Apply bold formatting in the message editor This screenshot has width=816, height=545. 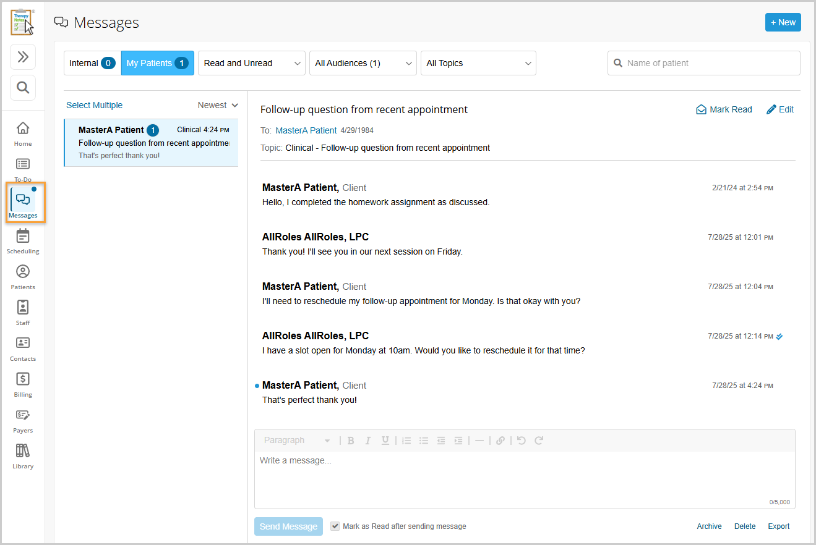[351, 440]
